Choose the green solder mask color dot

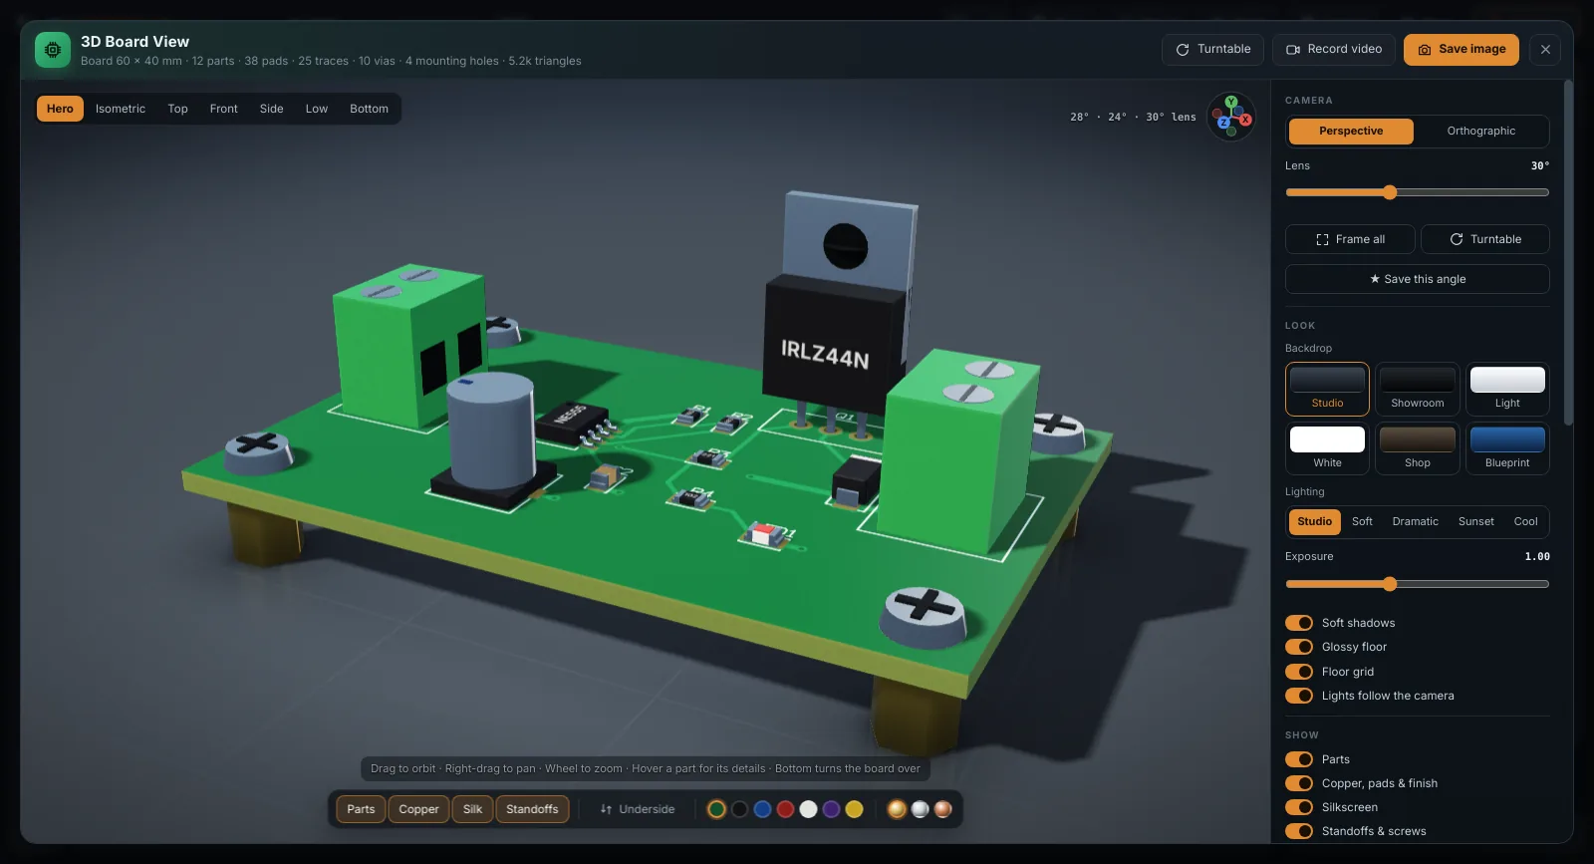(x=716, y=809)
